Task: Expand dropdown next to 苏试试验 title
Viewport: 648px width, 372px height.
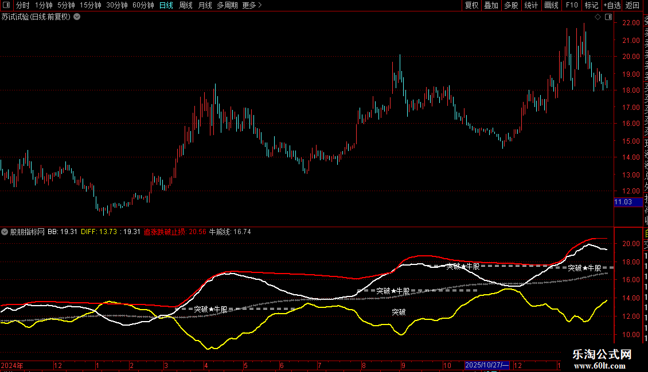Action: click(77, 17)
